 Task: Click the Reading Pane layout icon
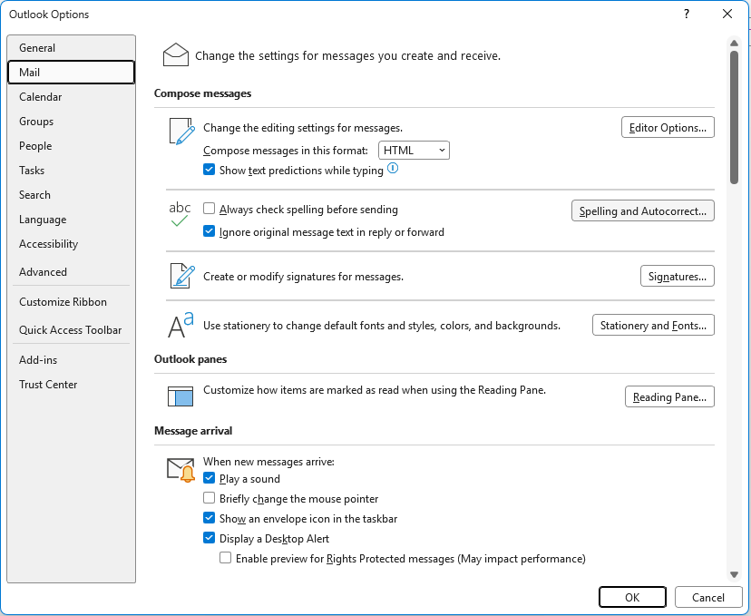pyautogui.click(x=180, y=396)
